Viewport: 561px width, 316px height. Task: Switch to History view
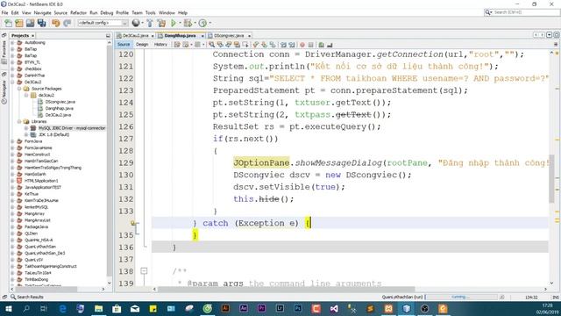[160, 45]
